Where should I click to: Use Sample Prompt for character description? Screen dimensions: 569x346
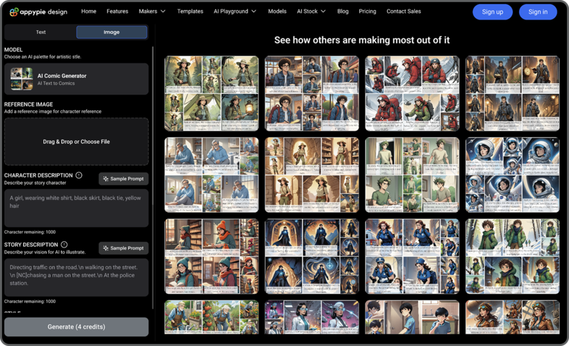click(124, 179)
